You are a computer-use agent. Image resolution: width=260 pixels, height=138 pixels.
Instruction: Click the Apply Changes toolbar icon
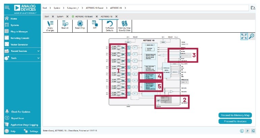(50, 26)
